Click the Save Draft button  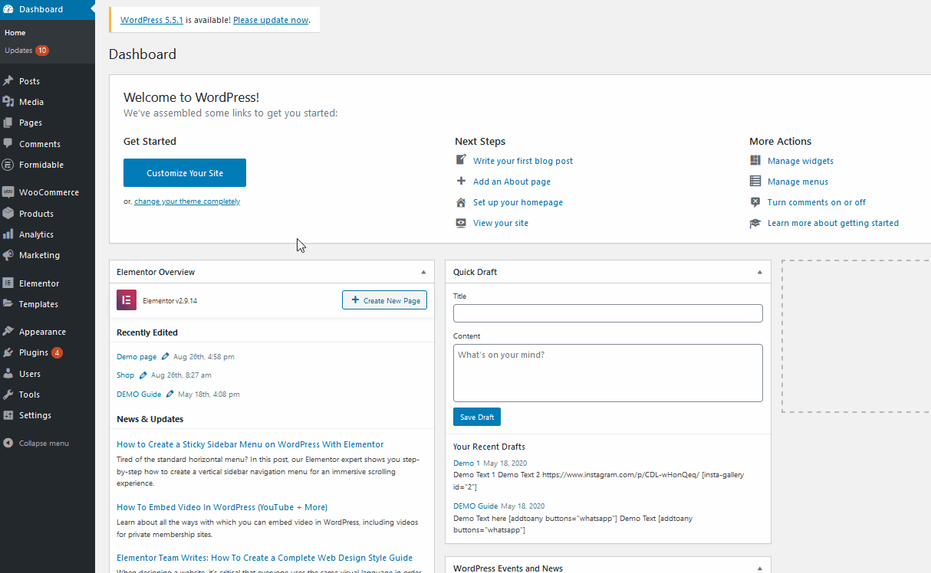pyautogui.click(x=477, y=417)
